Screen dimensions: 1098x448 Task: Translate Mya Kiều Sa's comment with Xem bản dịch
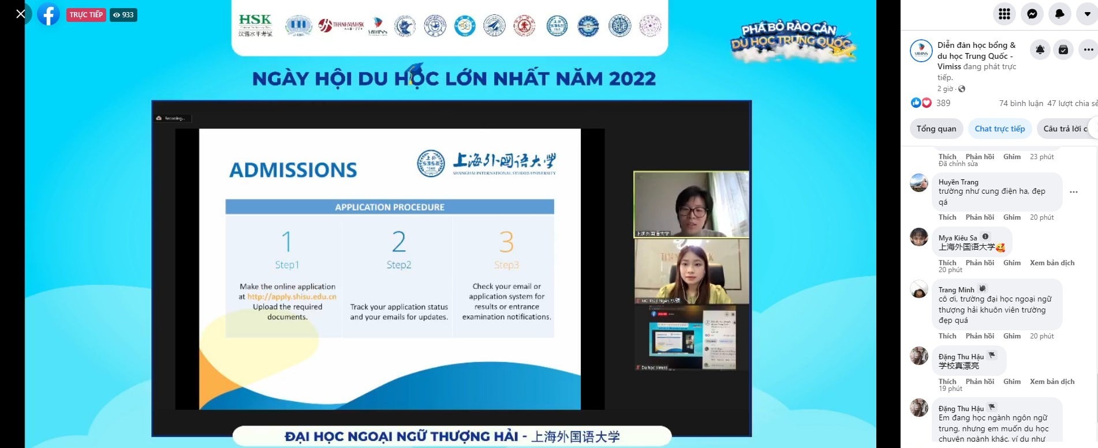click(1052, 263)
